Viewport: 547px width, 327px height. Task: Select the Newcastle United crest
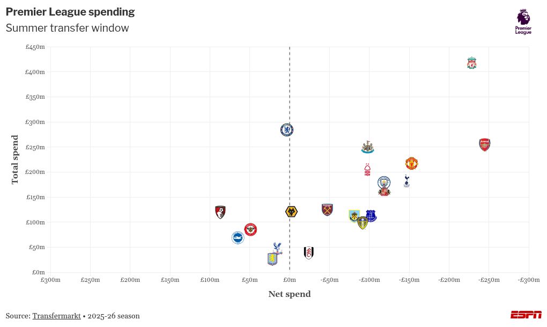(367, 147)
